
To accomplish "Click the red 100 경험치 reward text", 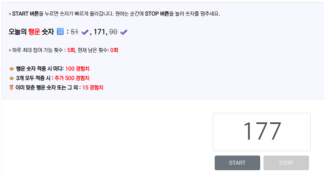I will pos(77,69).
